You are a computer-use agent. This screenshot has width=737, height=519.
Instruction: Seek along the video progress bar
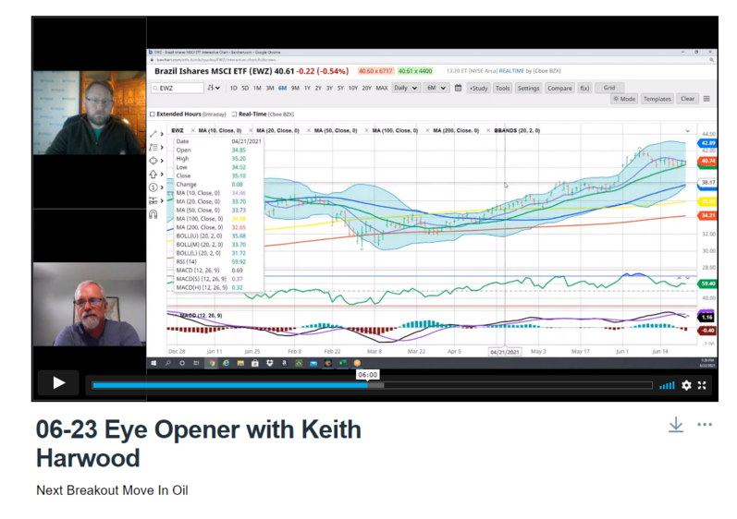coord(373,385)
